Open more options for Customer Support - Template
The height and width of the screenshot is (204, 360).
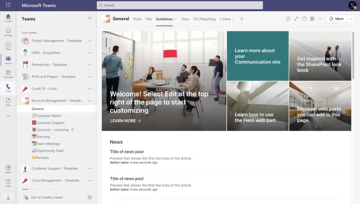pos(90,169)
